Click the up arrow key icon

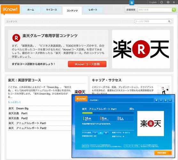coord(125,146)
